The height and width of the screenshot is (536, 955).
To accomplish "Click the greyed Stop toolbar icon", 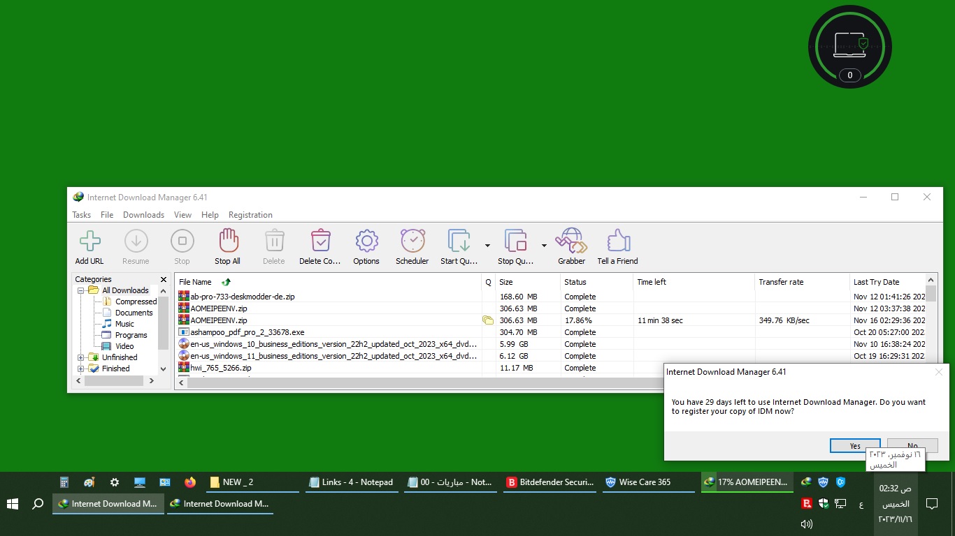I will 182,241.
